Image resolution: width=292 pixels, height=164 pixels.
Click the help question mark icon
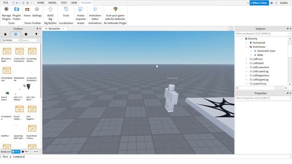tap(271, 3)
